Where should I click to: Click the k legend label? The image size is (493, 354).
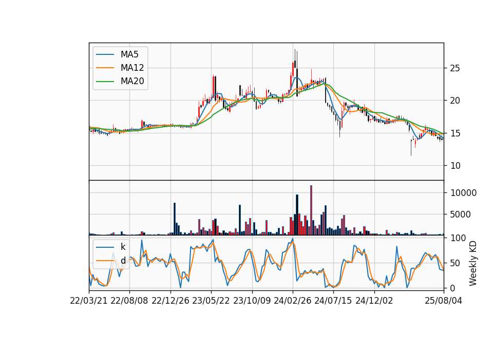tap(123, 247)
